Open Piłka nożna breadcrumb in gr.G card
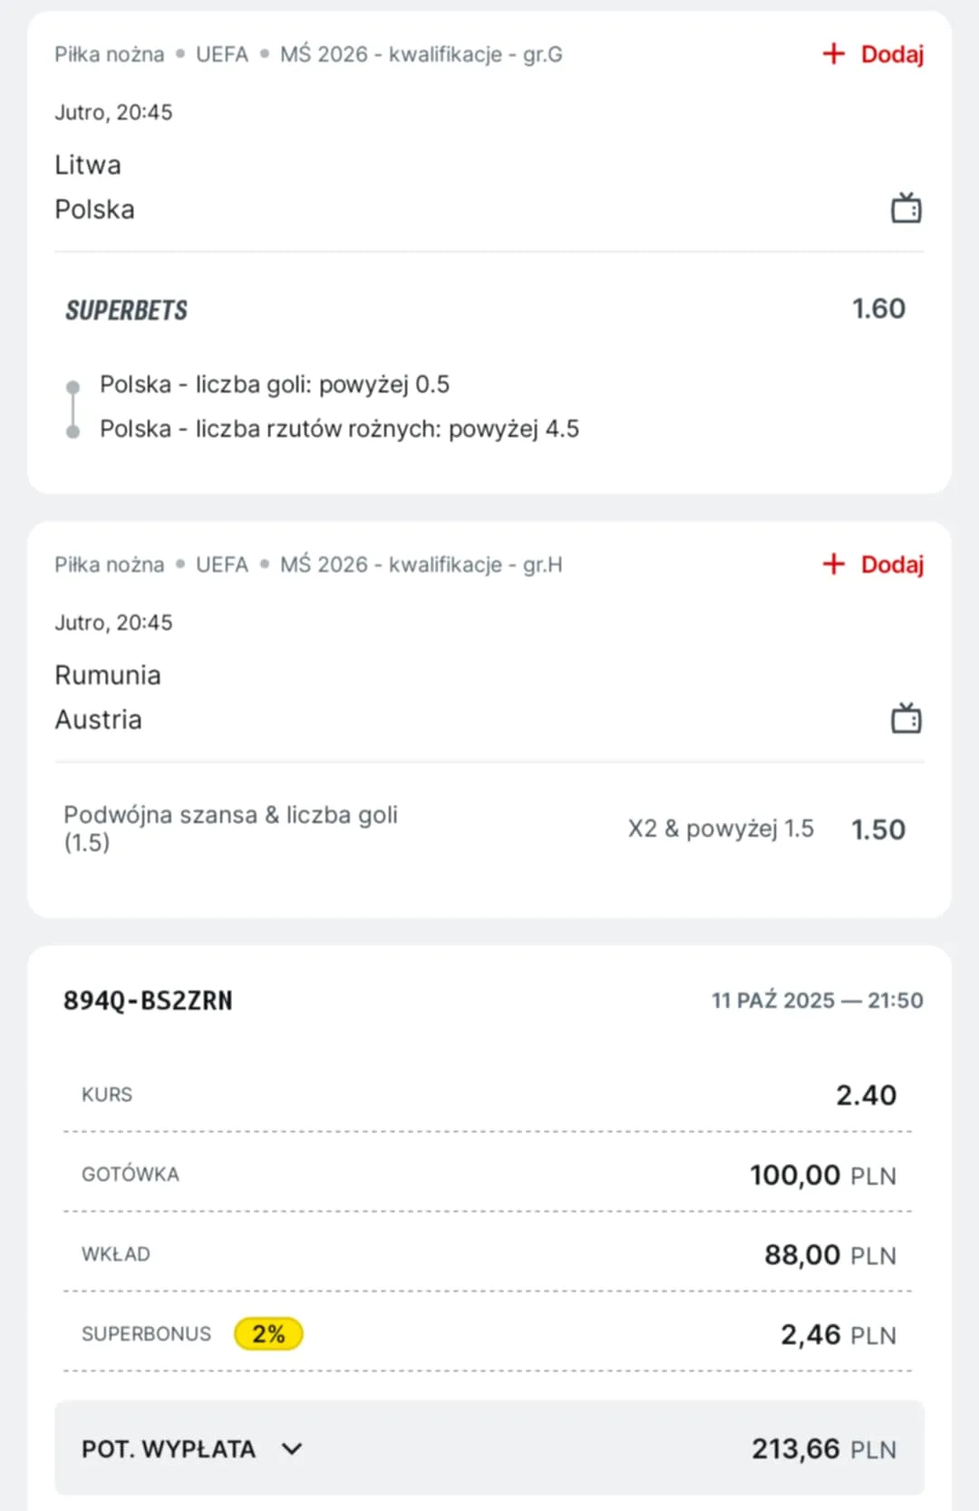 click(110, 54)
